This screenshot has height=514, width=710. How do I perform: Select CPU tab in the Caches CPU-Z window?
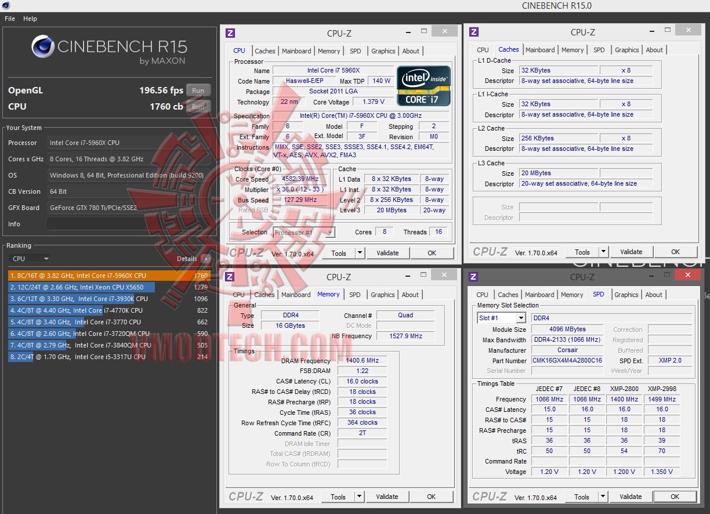point(483,50)
